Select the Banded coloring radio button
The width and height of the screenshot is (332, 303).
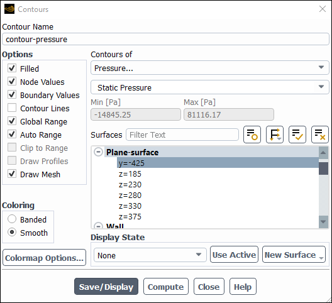click(12, 219)
